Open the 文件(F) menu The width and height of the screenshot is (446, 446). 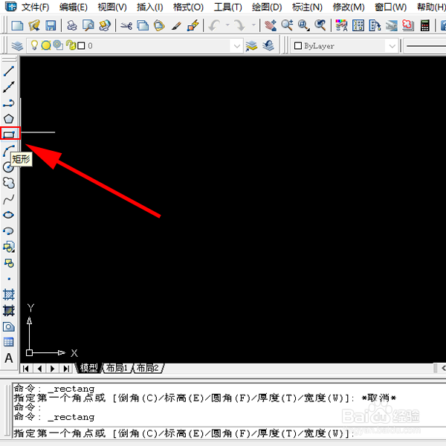tap(35, 7)
